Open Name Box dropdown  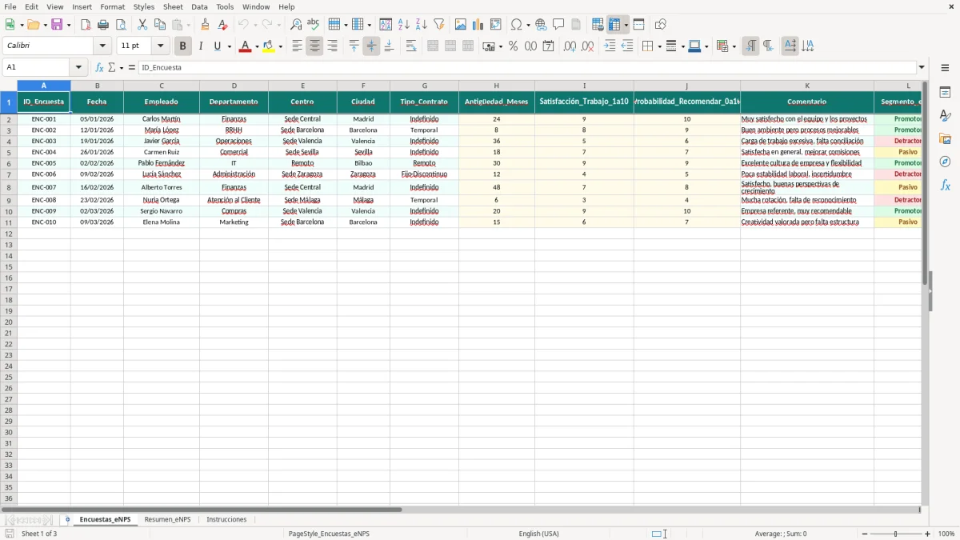78,68
